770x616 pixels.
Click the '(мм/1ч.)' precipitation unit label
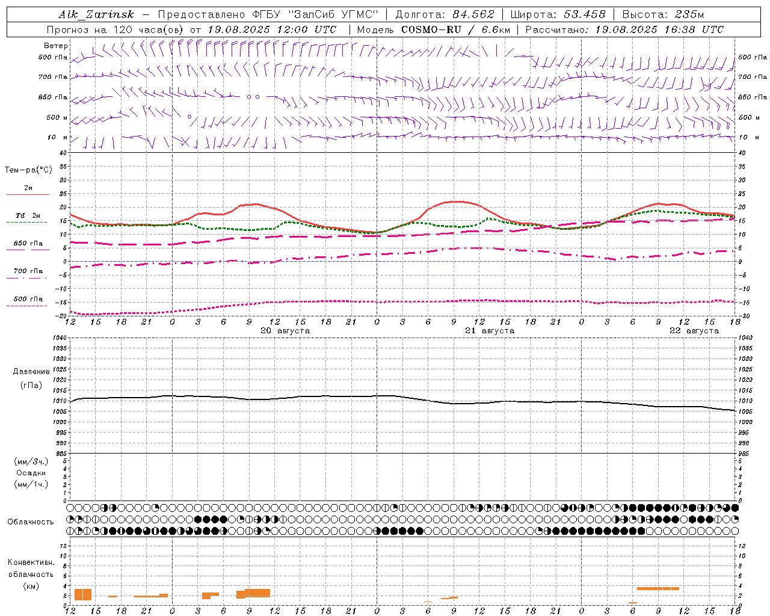tap(31, 484)
